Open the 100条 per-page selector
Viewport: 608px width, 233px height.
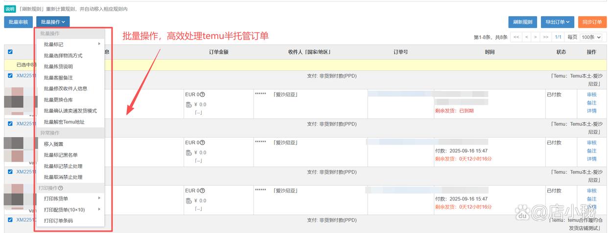coord(591,37)
